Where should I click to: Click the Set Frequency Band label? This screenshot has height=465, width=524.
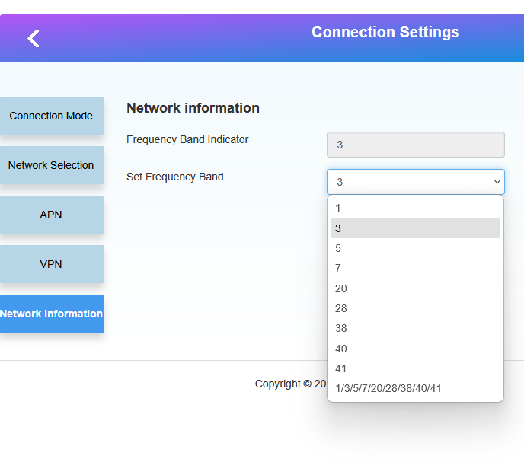tap(175, 177)
